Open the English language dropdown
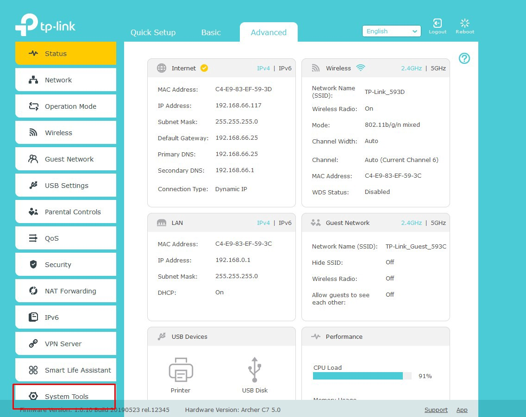The height and width of the screenshot is (417, 526). point(391,31)
